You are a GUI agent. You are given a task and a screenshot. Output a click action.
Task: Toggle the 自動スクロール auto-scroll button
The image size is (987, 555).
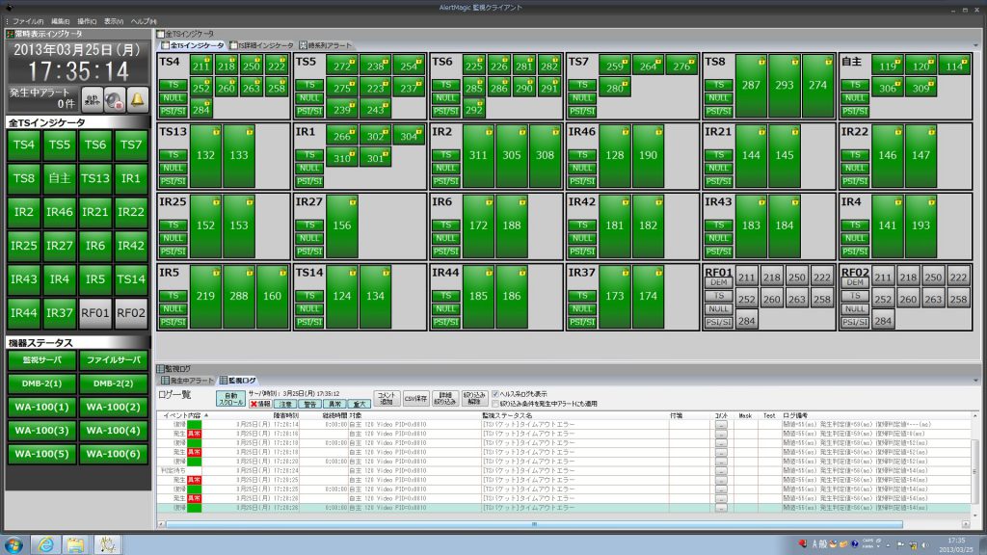point(230,398)
